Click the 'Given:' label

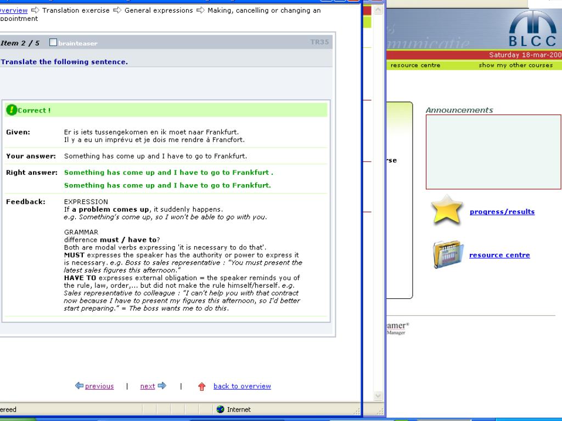coord(18,132)
